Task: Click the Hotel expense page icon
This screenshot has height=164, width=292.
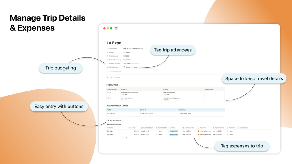Action: pos(108,134)
